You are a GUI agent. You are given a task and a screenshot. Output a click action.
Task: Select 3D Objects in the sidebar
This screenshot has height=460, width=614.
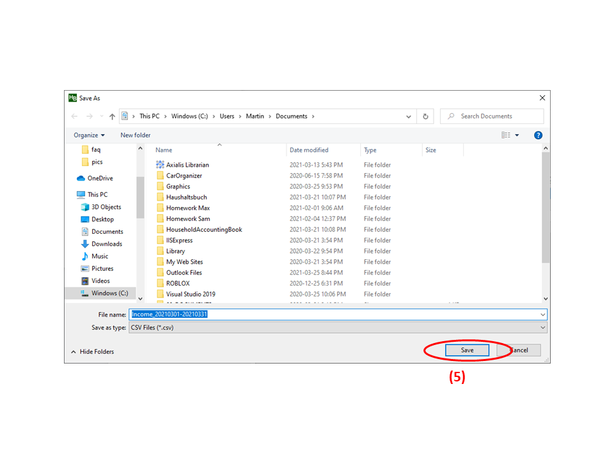(x=106, y=207)
